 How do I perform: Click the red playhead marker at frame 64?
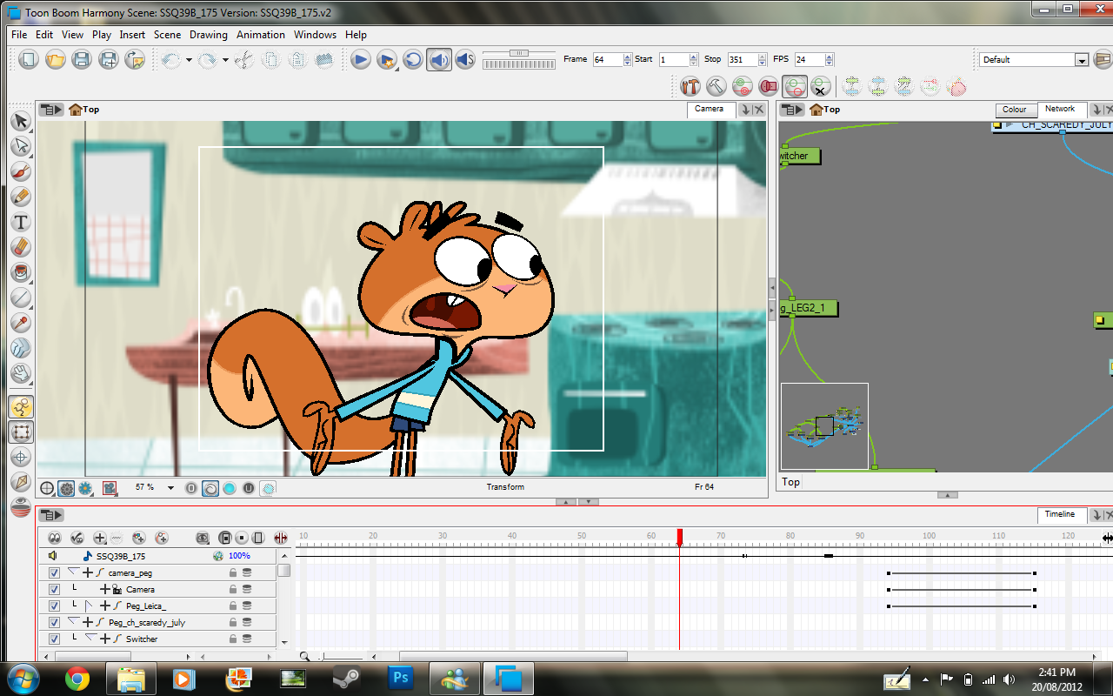(679, 537)
